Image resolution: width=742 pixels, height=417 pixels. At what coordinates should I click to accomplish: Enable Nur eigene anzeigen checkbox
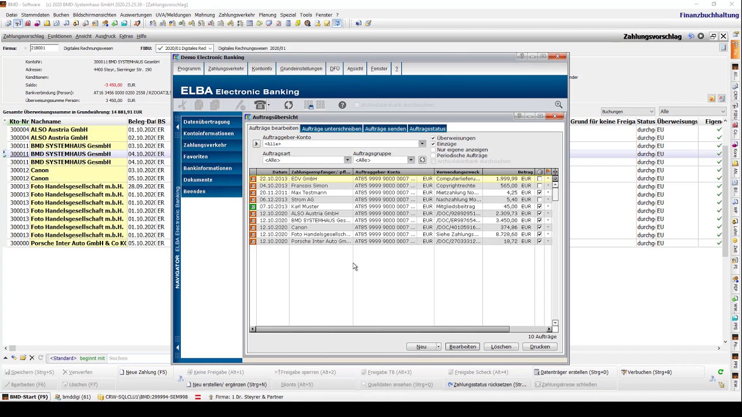[x=433, y=149]
